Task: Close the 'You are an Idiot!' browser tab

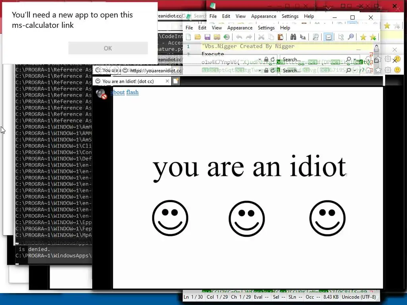Action: [167, 81]
